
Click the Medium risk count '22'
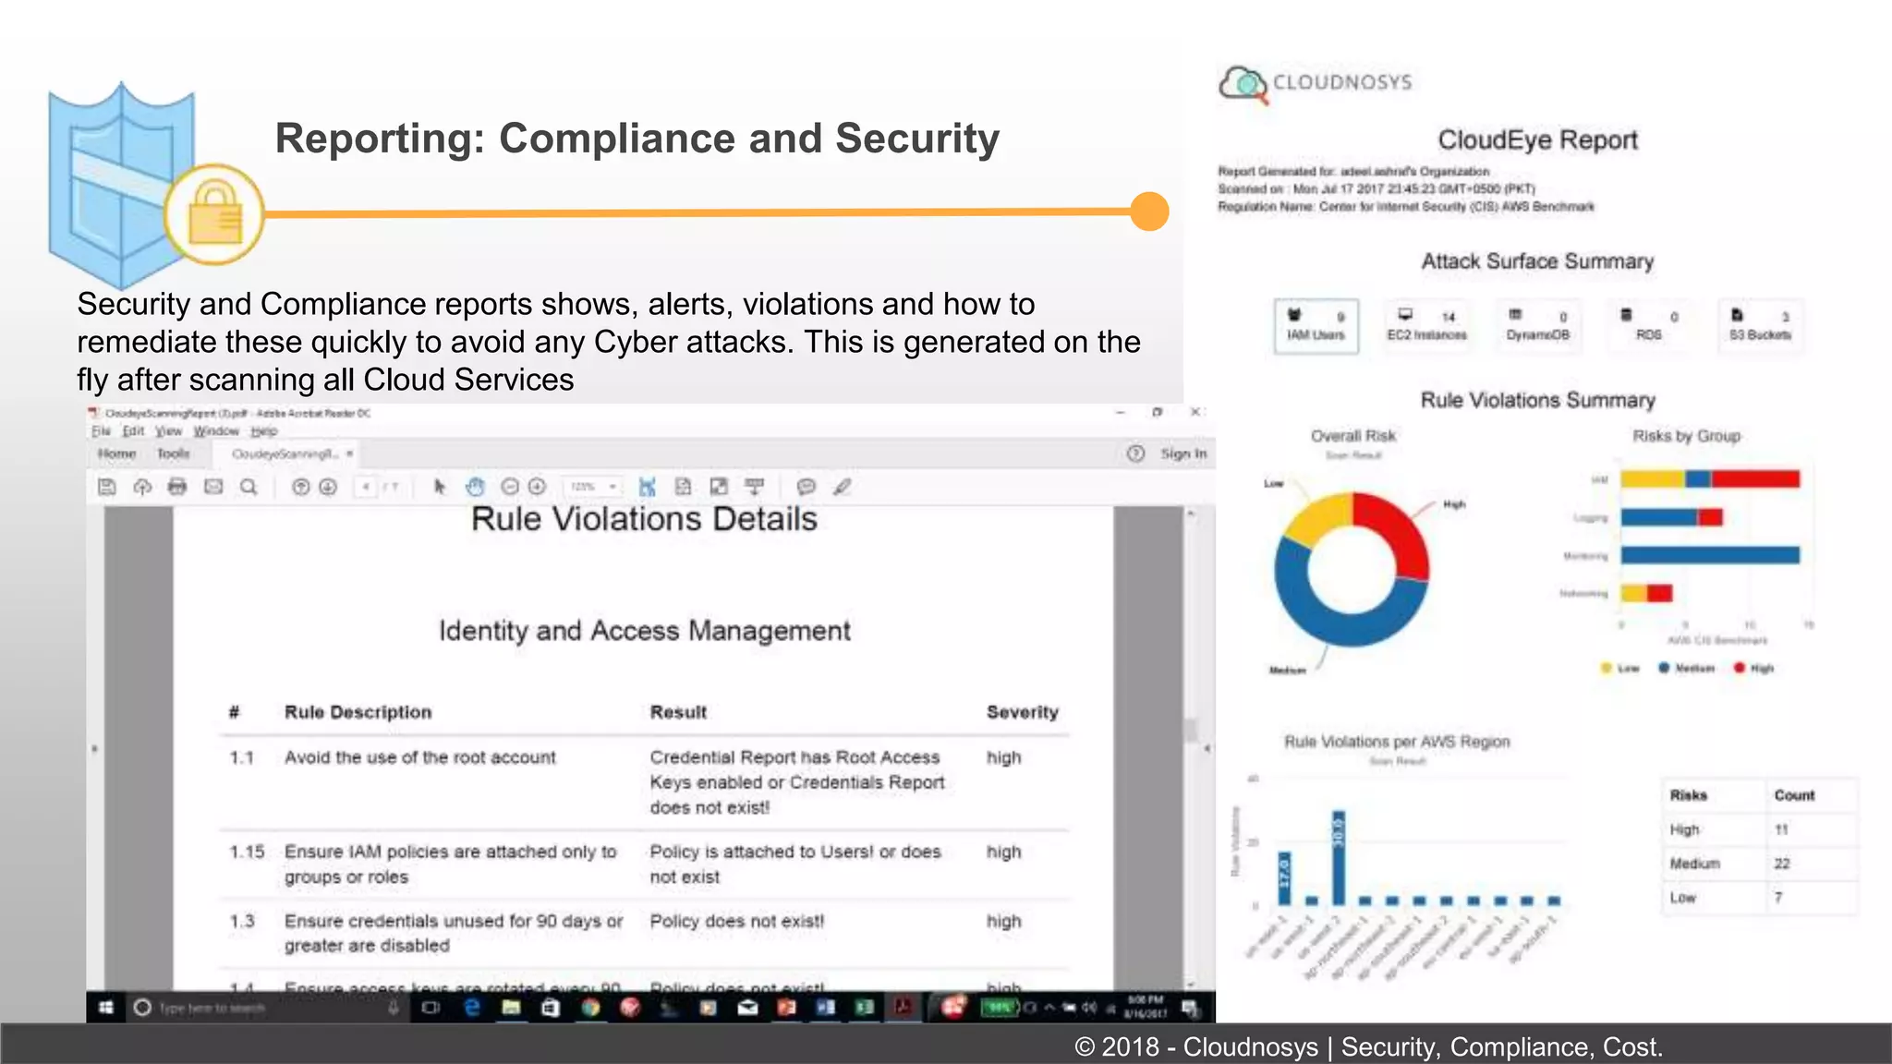coord(1782,864)
